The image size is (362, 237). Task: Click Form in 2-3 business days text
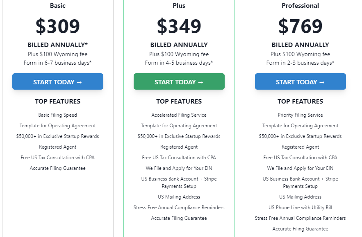click(x=301, y=63)
